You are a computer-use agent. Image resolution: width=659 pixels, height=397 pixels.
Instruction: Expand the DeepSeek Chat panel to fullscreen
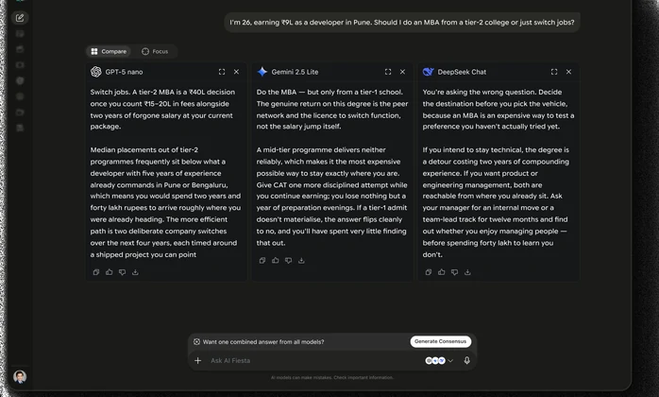(x=554, y=72)
